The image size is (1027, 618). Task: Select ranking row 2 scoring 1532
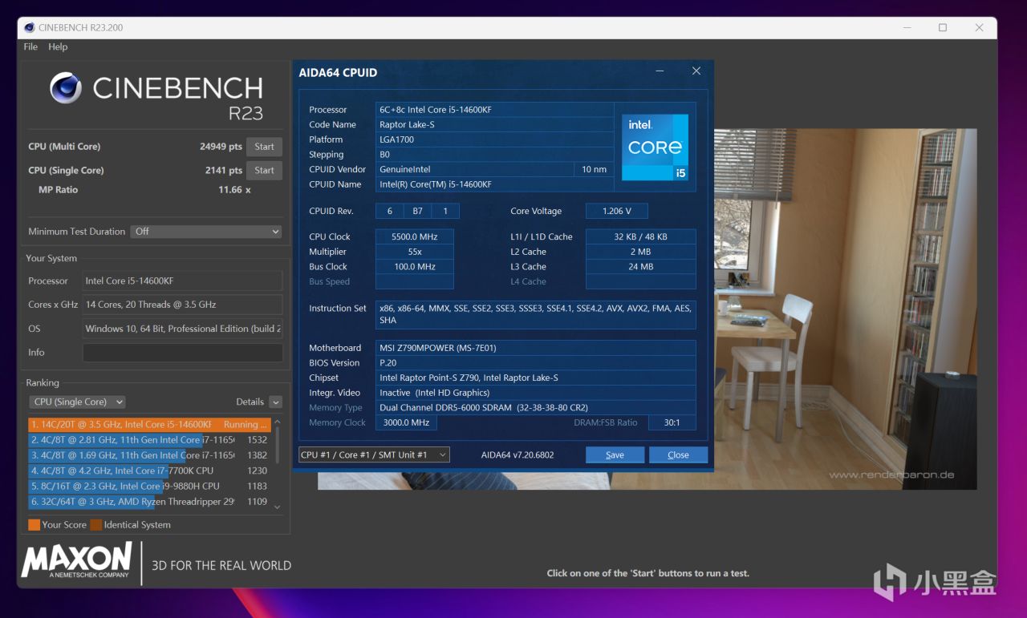[x=149, y=440]
